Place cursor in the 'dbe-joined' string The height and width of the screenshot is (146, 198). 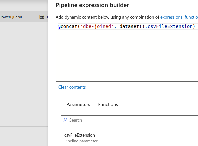(x=97, y=26)
